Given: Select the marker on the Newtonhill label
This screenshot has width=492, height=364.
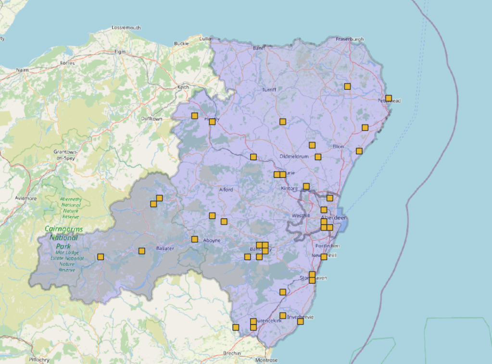Looking at the screenshot, I should 324,257.
